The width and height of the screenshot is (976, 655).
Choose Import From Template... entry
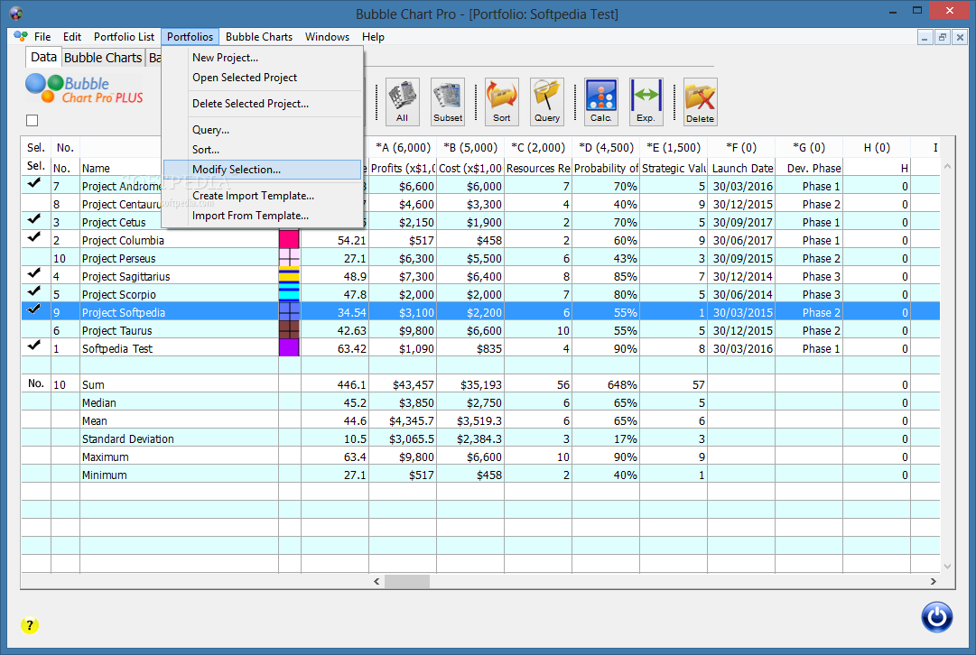tap(262, 216)
